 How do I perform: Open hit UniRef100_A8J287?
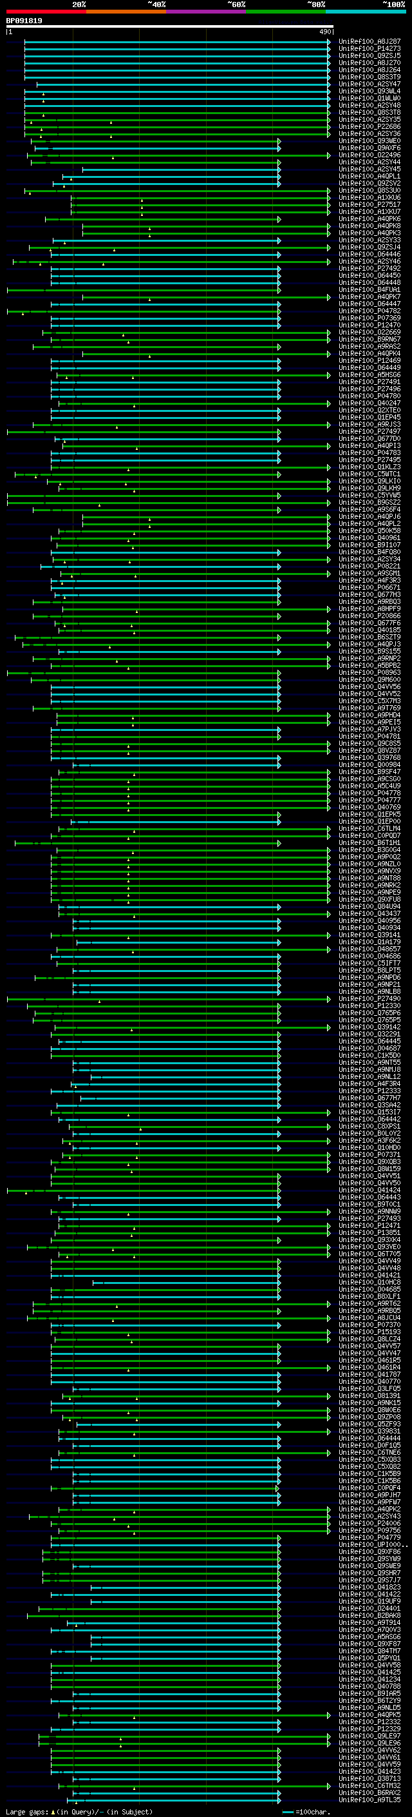pos(370,42)
